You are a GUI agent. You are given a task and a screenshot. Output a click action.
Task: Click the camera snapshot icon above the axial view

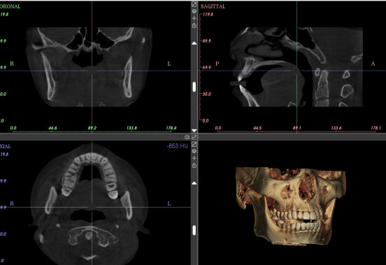coord(187,137)
